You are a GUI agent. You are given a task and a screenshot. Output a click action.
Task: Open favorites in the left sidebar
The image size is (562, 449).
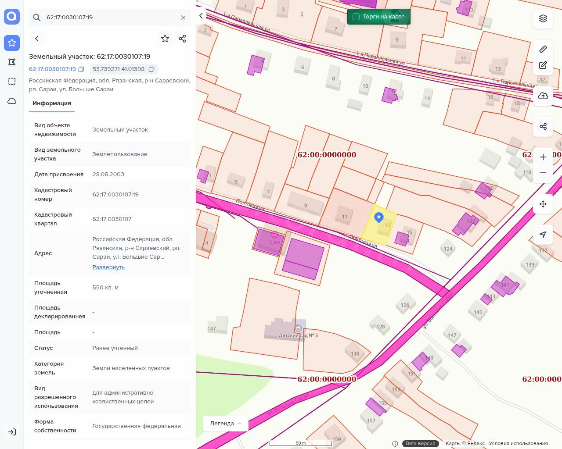[12, 43]
